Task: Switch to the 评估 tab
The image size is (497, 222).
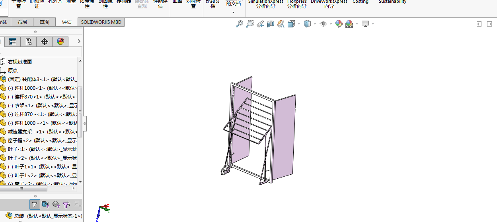Action: click(x=67, y=22)
